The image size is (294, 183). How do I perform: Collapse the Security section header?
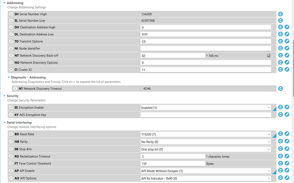[4, 96]
